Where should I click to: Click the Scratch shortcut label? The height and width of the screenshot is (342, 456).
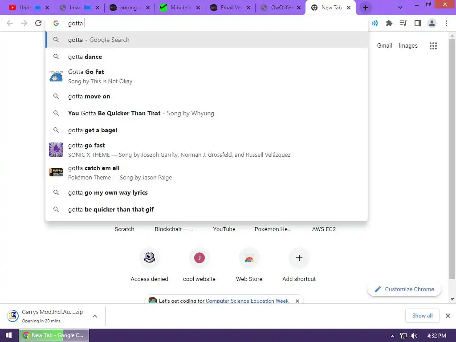click(x=125, y=229)
